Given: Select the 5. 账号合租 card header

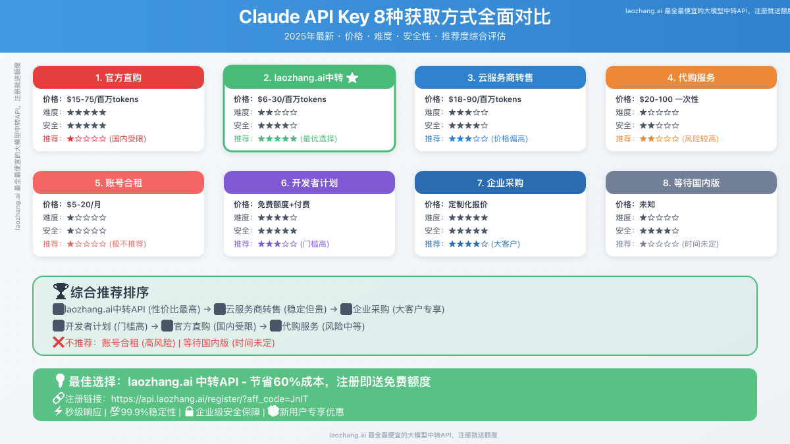Looking at the screenshot, I should tap(118, 182).
